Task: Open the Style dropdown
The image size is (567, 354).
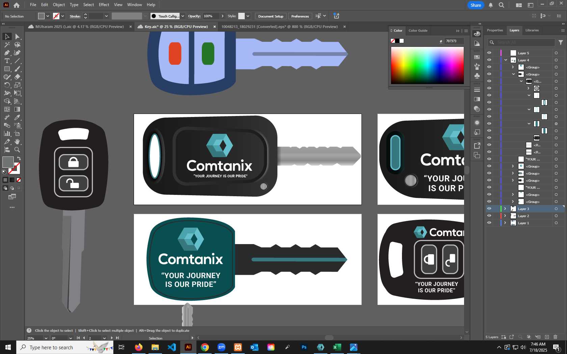Action: 248,16
